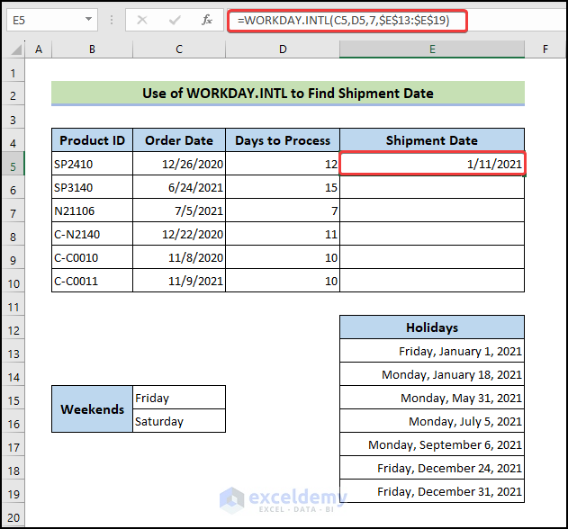Select cell containing N21106
Viewport: 568px width, 529px height.
92,211
